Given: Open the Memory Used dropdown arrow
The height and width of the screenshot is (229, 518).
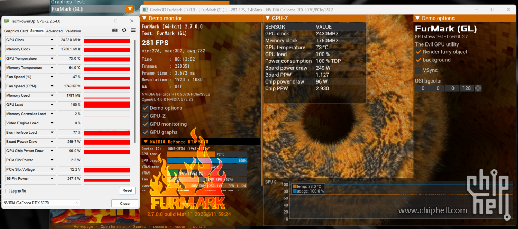Looking at the screenshot, I should (x=52, y=95).
